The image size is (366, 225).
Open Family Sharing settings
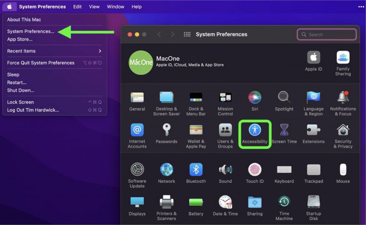pos(343,63)
